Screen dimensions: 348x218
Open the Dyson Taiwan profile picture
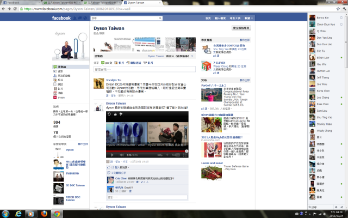click(x=71, y=46)
